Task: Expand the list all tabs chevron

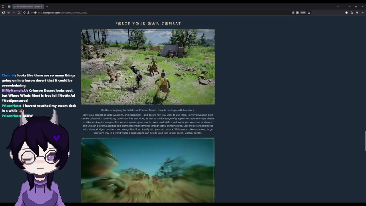Action: pyautogui.click(x=338, y=7)
